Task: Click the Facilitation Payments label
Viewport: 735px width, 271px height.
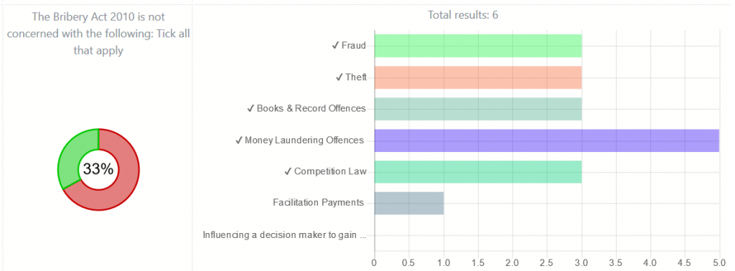Action: (318, 203)
